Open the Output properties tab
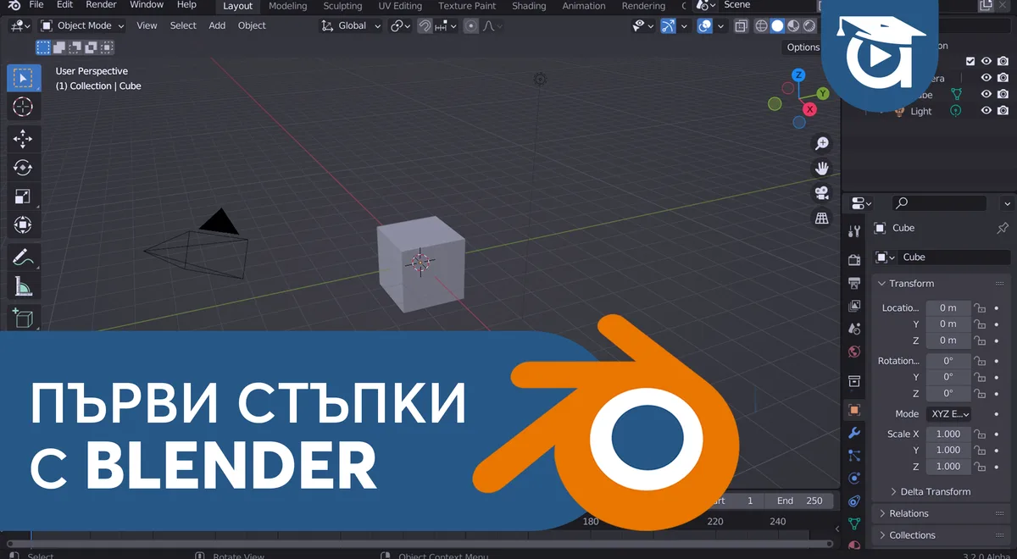The image size is (1017, 559). 854,282
